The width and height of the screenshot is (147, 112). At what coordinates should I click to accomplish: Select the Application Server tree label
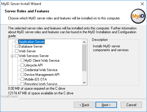point(31,42)
